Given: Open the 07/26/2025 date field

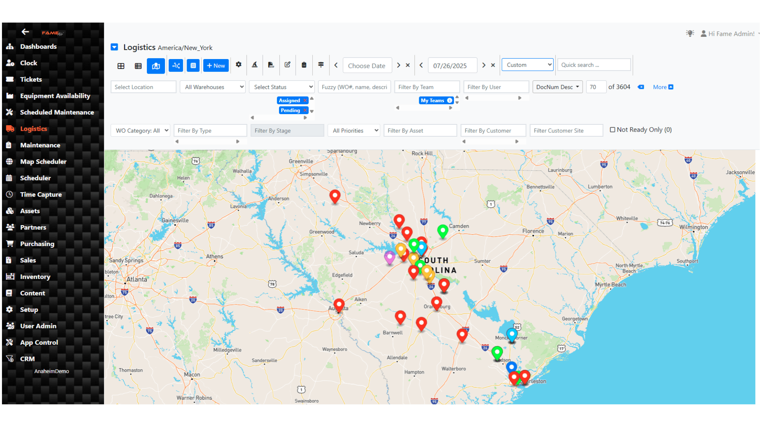Looking at the screenshot, I should tap(452, 65).
